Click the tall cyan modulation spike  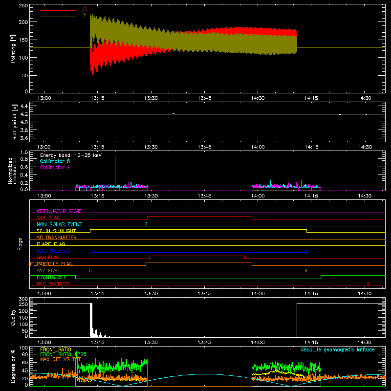pyautogui.click(x=115, y=171)
